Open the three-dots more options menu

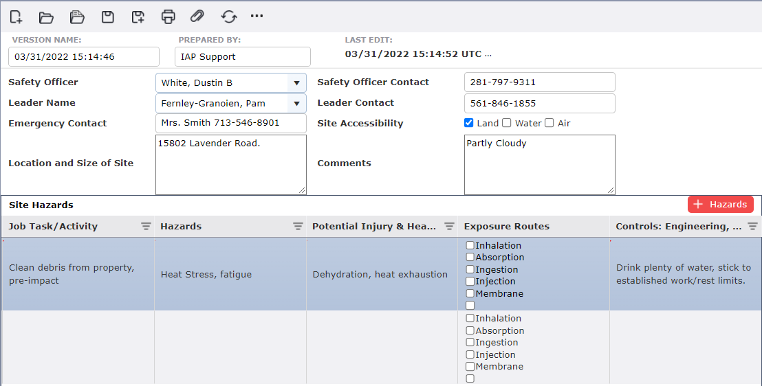[x=257, y=16]
